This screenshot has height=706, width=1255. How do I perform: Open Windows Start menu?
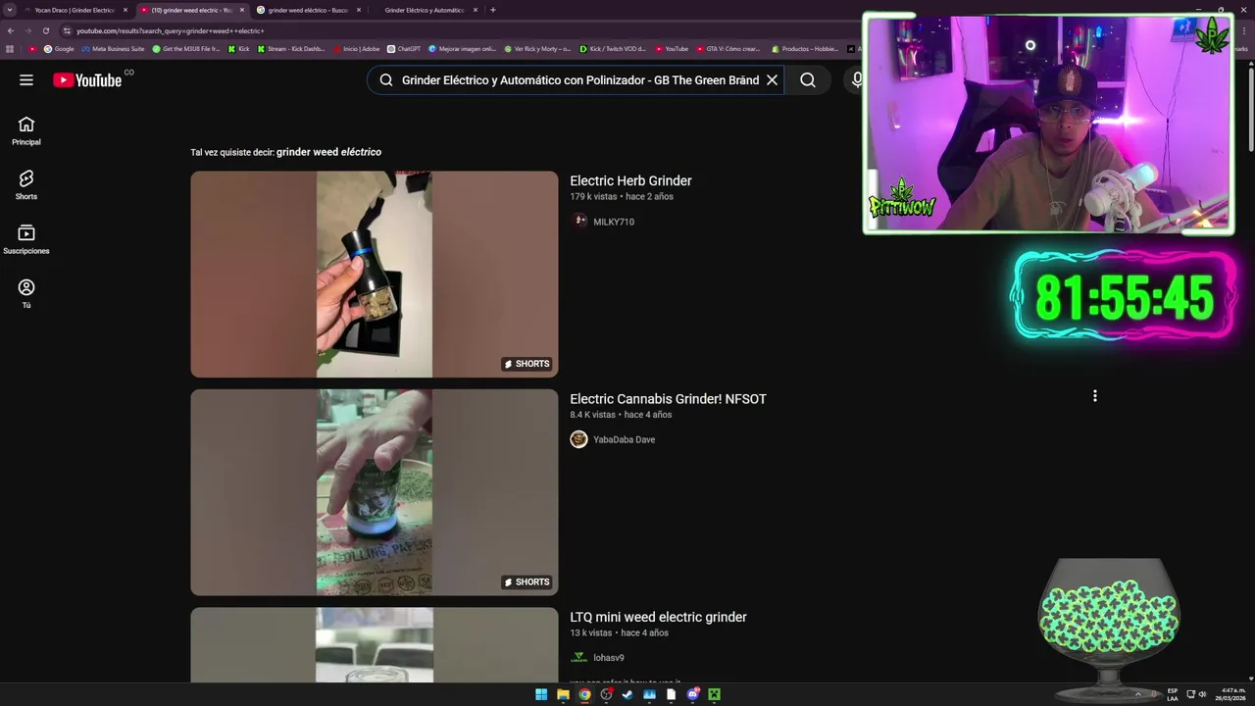tap(541, 694)
